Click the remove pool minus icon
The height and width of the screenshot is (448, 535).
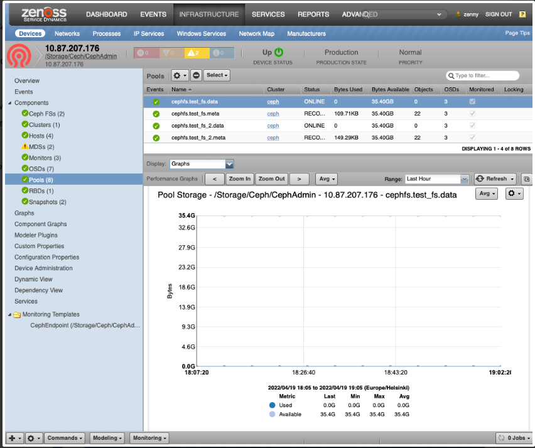[197, 75]
